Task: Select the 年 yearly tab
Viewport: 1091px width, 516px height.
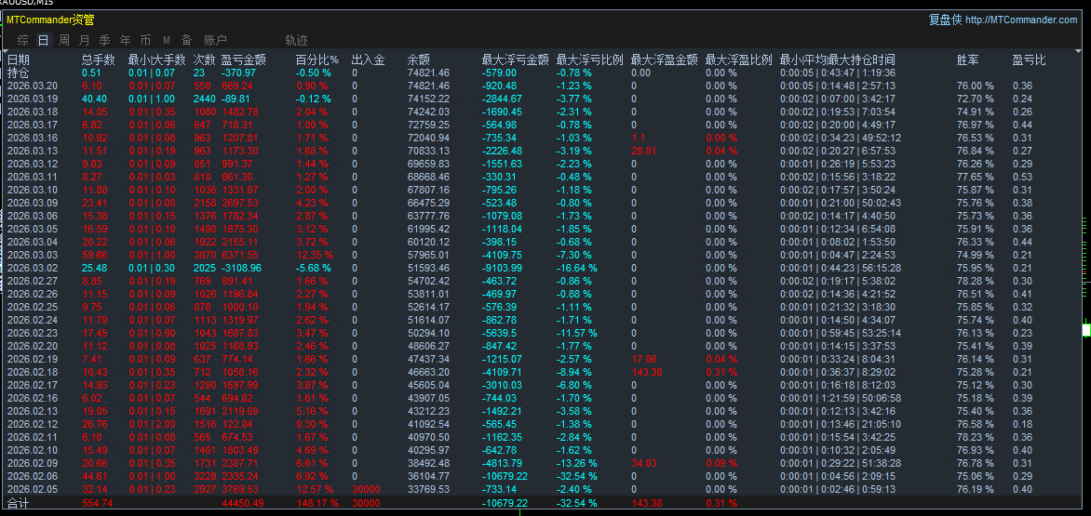Action: (125, 40)
